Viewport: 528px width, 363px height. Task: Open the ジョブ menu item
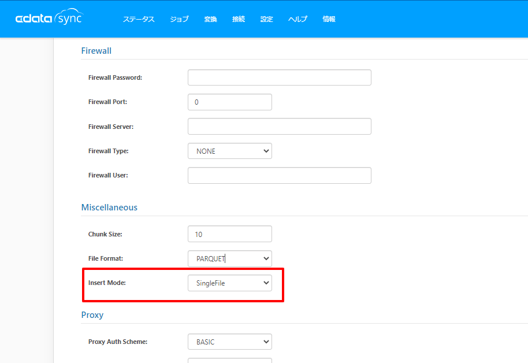click(179, 19)
